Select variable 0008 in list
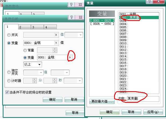The width and height of the screenshot is (166, 119). [x=139, y=37]
